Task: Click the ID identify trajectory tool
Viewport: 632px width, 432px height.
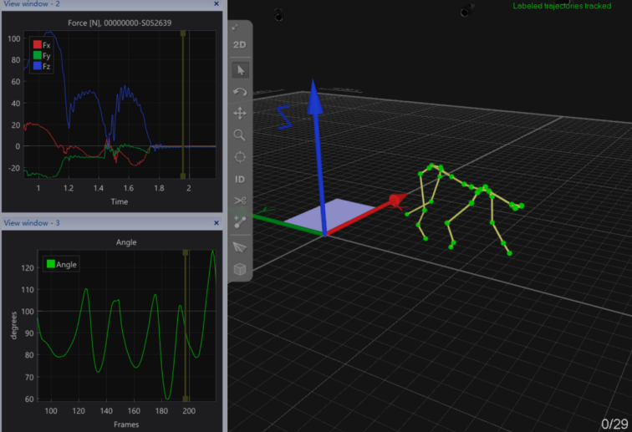Action: [x=240, y=179]
